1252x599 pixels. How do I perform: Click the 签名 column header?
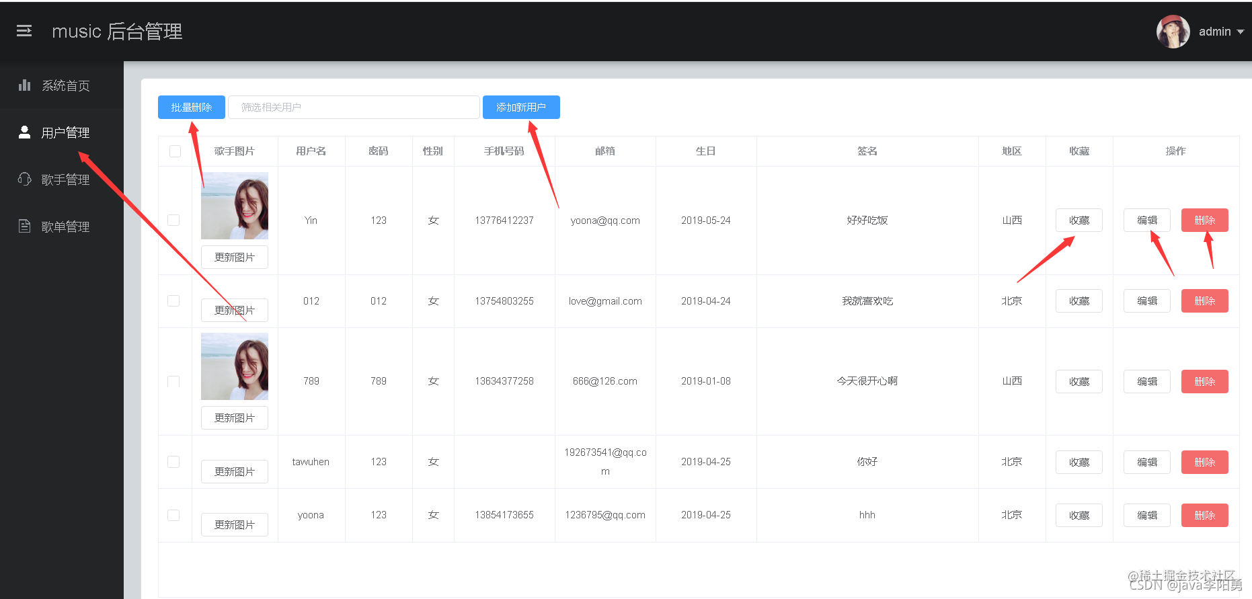[867, 151]
